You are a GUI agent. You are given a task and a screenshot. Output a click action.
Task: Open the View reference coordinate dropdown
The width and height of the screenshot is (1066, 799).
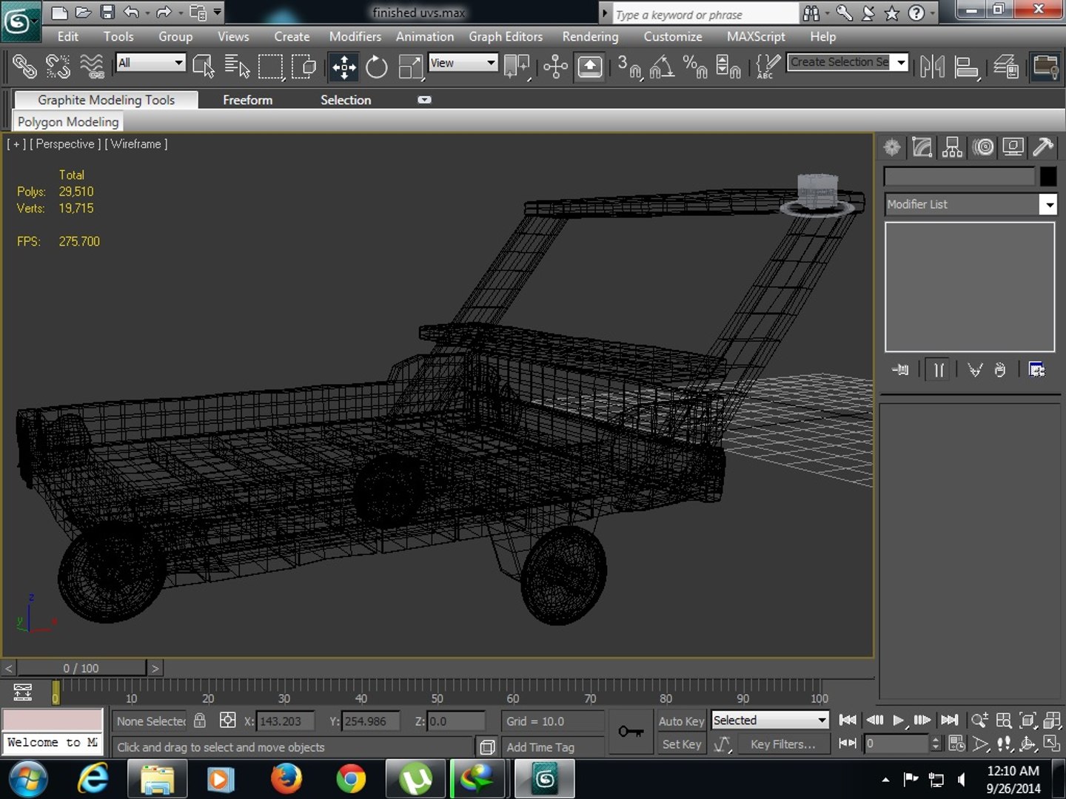(463, 63)
